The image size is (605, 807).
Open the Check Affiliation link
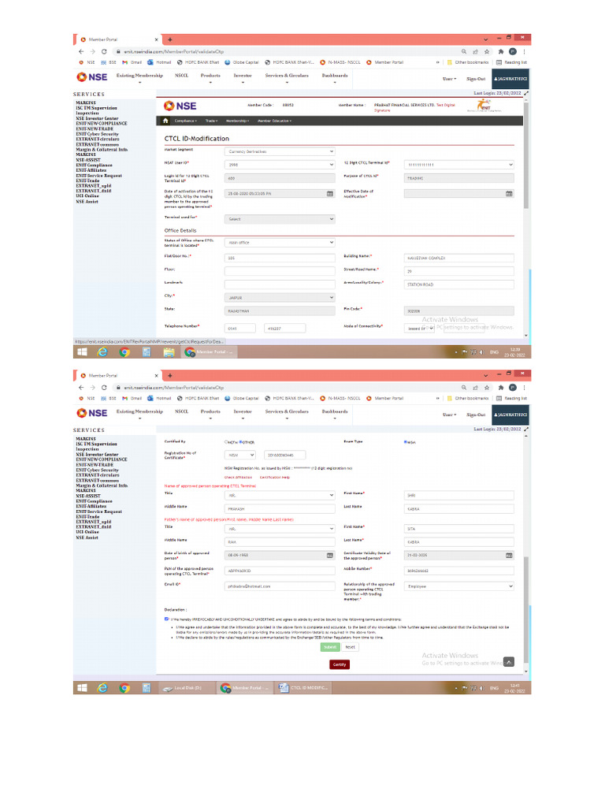pyautogui.click(x=238, y=478)
